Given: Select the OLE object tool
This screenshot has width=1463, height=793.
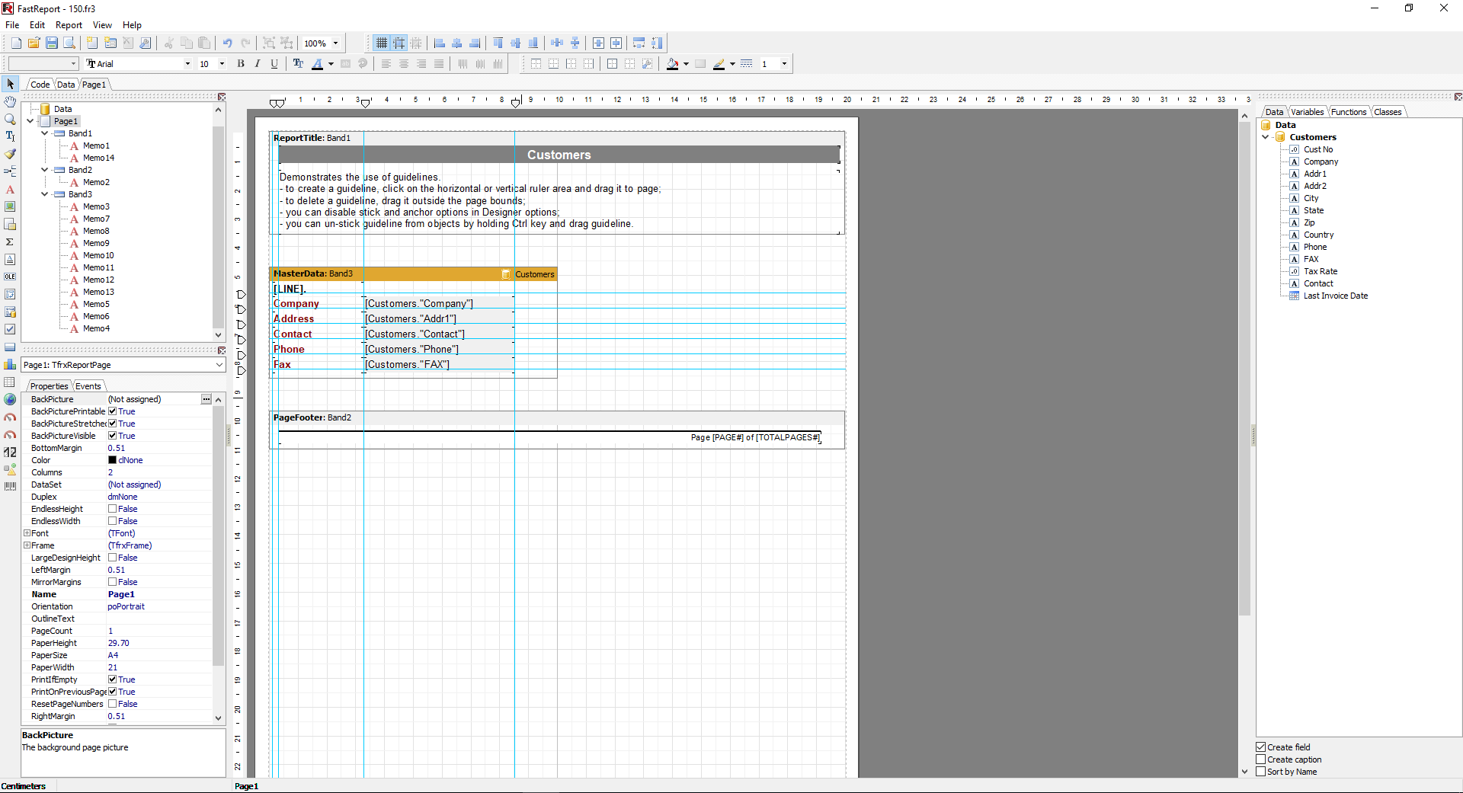Looking at the screenshot, I should (x=10, y=277).
